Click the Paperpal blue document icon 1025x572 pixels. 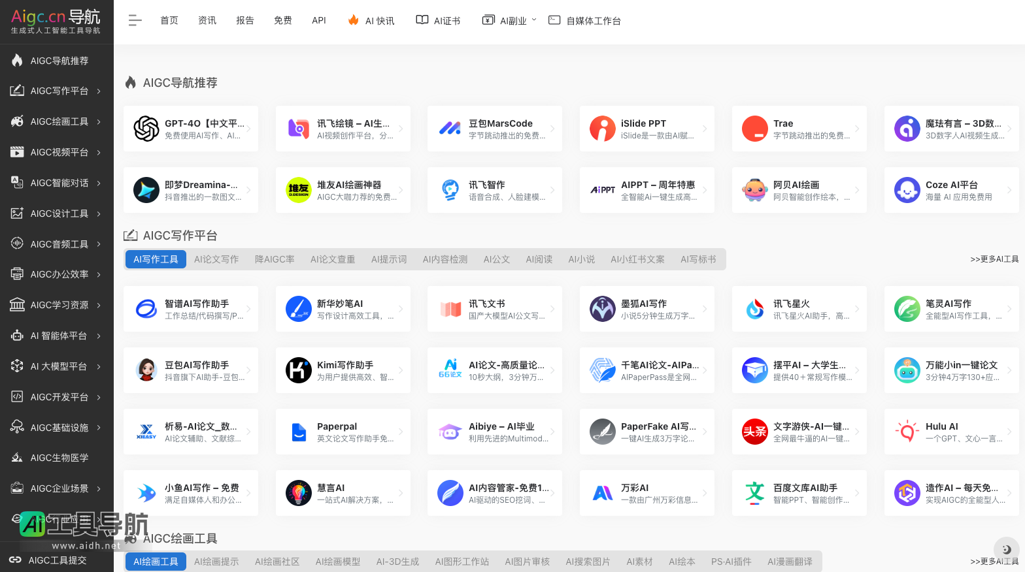coord(299,432)
